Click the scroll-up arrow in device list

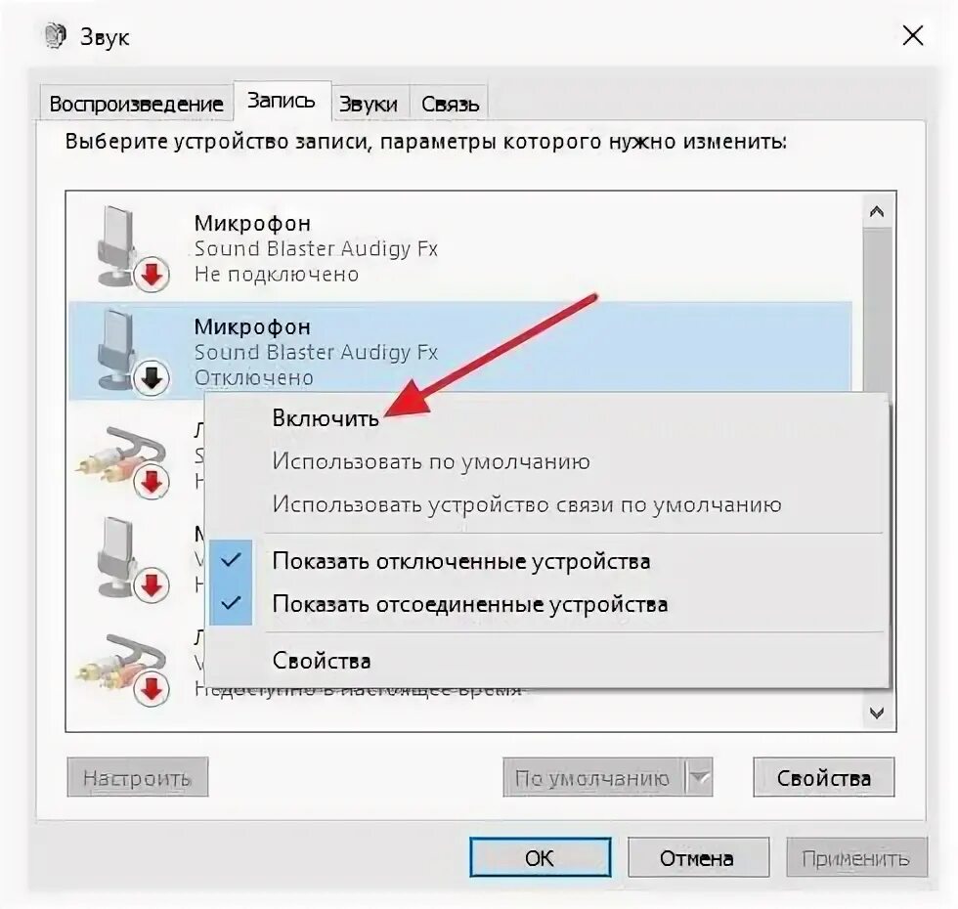tap(877, 212)
